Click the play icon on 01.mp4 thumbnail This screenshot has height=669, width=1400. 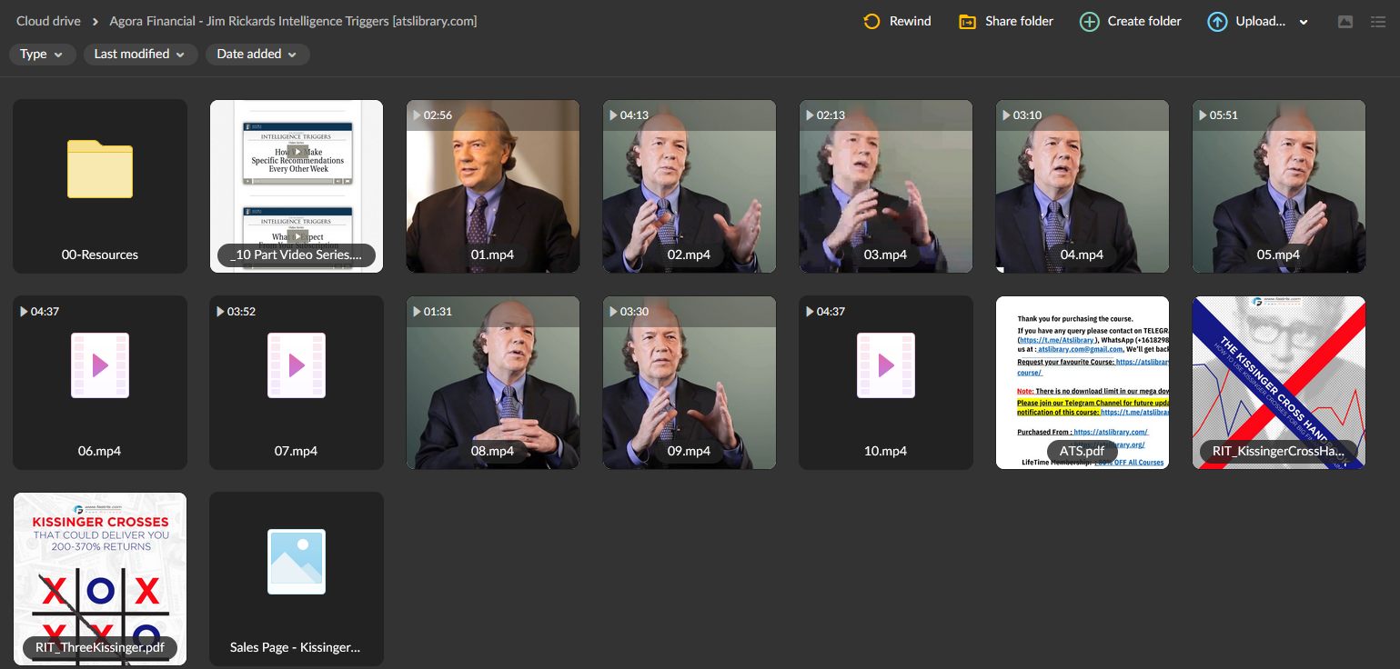pos(415,115)
